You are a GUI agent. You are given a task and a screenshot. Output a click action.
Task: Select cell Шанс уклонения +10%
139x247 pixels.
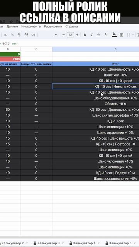click(x=96, y=161)
